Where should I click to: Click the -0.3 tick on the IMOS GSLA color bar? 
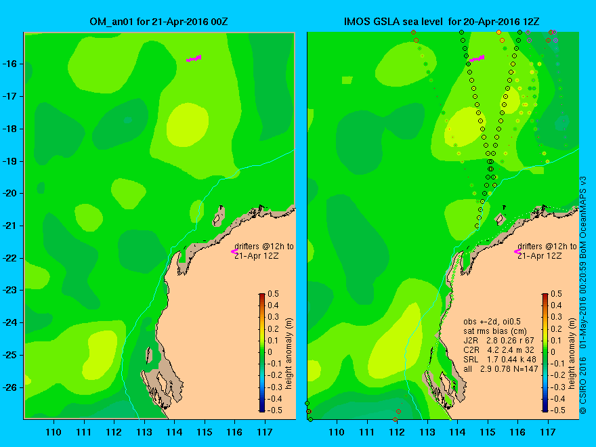click(557, 387)
